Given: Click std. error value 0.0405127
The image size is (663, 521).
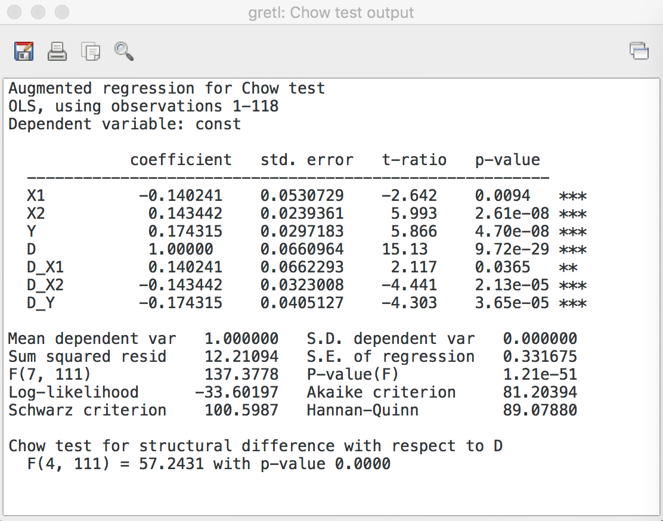Looking at the screenshot, I should pos(302,303).
